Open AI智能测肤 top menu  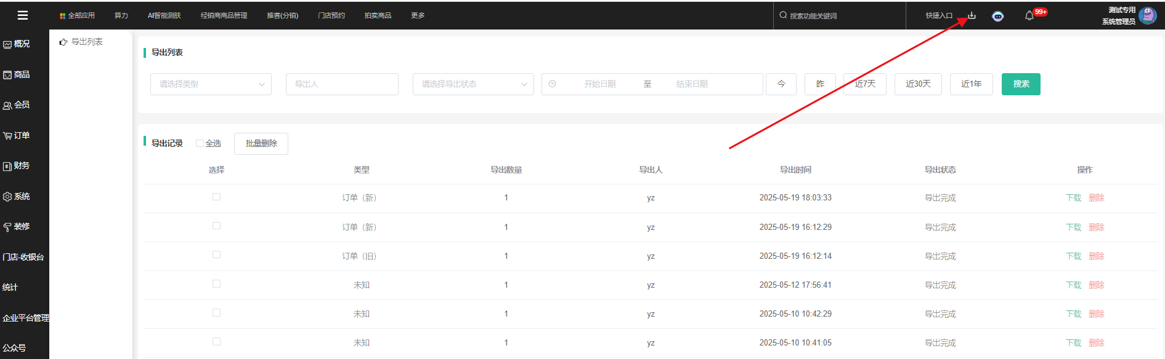[x=164, y=16]
